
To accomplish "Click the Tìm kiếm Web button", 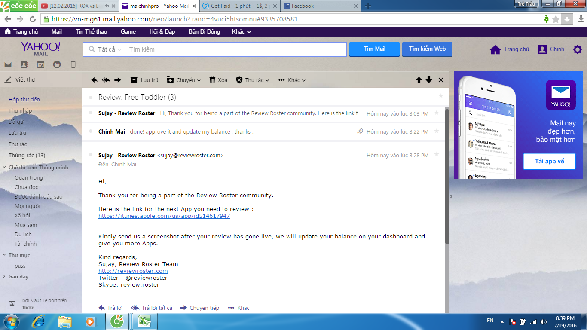I will (427, 49).
